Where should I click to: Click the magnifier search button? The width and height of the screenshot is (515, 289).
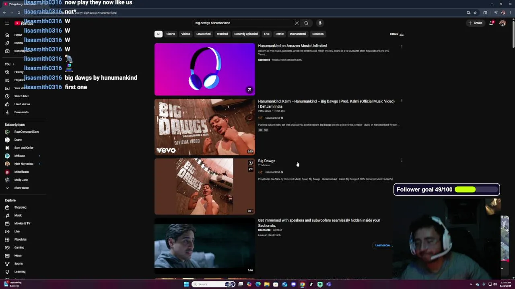(x=306, y=23)
